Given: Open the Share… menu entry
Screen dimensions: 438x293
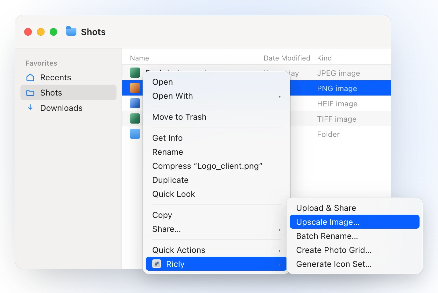Looking at the screenshot, I should coord(216,229).
